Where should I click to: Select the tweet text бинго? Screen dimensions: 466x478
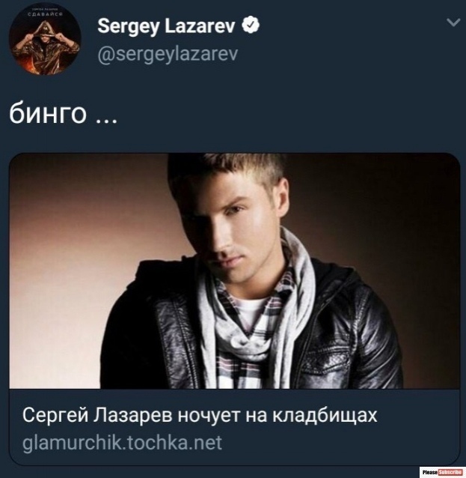tap(48, 114)
